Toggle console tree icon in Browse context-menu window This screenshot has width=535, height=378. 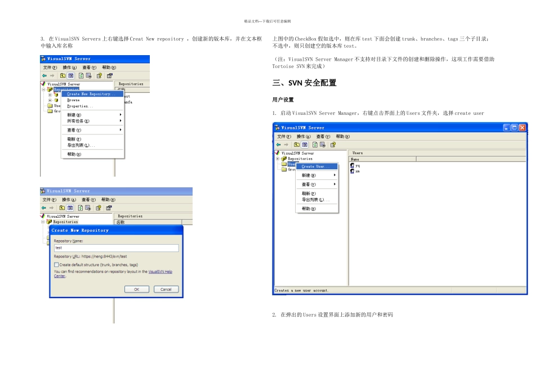[70, 76]
